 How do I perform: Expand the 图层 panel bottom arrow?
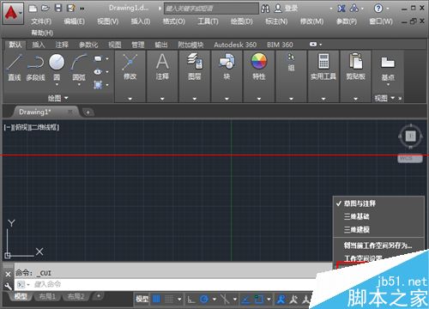click(x=195, y=99)
